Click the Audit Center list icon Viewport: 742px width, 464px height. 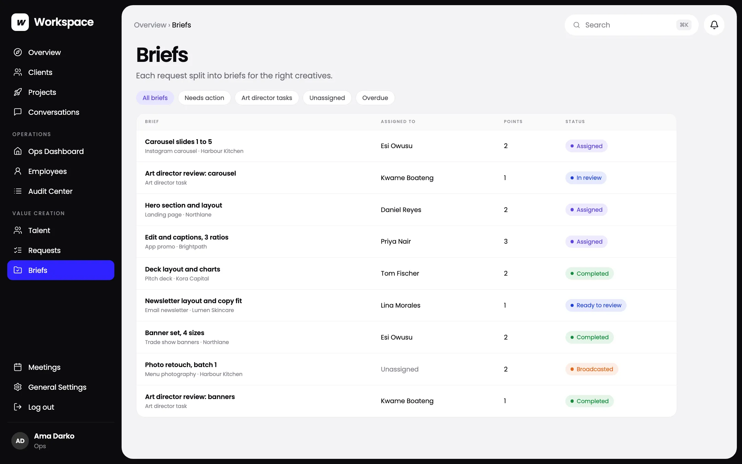(x=18, y=191)
